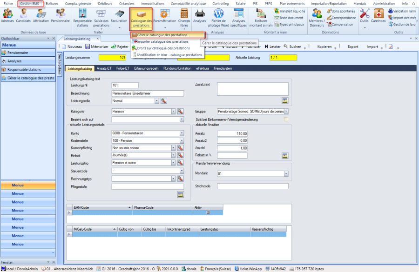Open Membres / Donneurs icon
Image resolution: width=419 pixels, height=272 pixels.
click(x=318, y=15)
